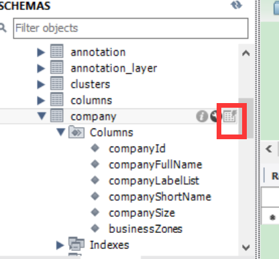Select the companyShortName column

tap(160, 197)
